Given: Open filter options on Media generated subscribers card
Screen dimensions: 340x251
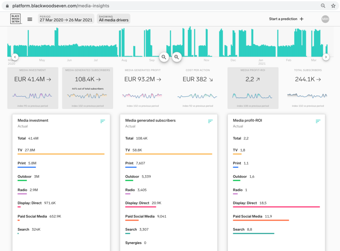Looking at the screenshot, I should tap(210, 122).
